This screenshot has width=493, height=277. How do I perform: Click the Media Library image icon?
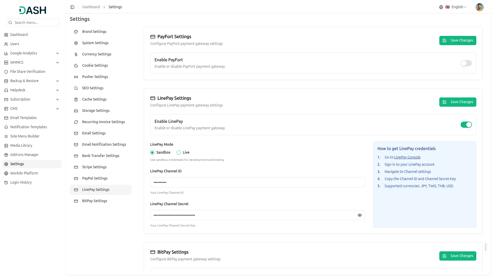(x=6, y=146)
